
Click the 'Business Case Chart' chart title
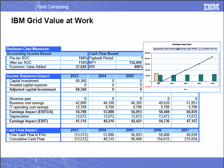pos(182,45)
